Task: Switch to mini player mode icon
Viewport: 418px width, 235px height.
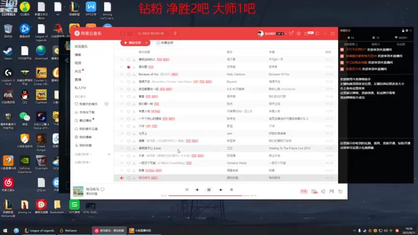Action: (317, 33)
